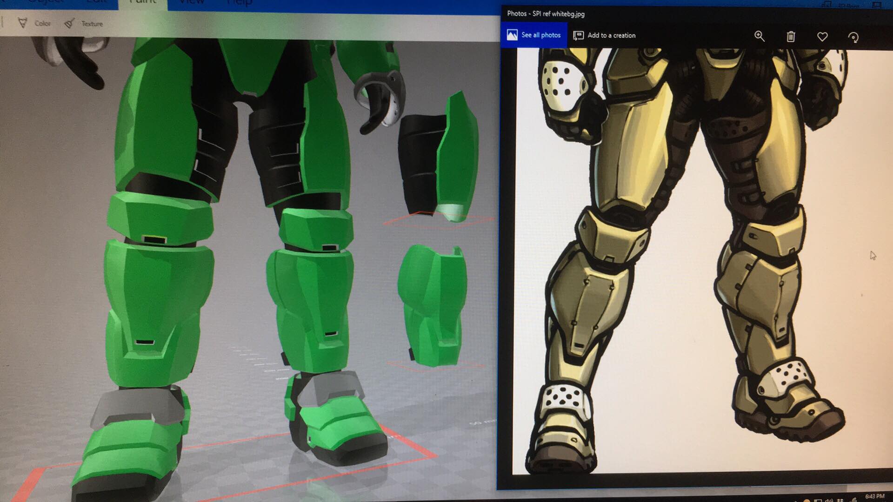Image resolution: width=893 pixels, height=502 pixels.
Task: Open the Object ribbon tab
Action: point(46,2)
